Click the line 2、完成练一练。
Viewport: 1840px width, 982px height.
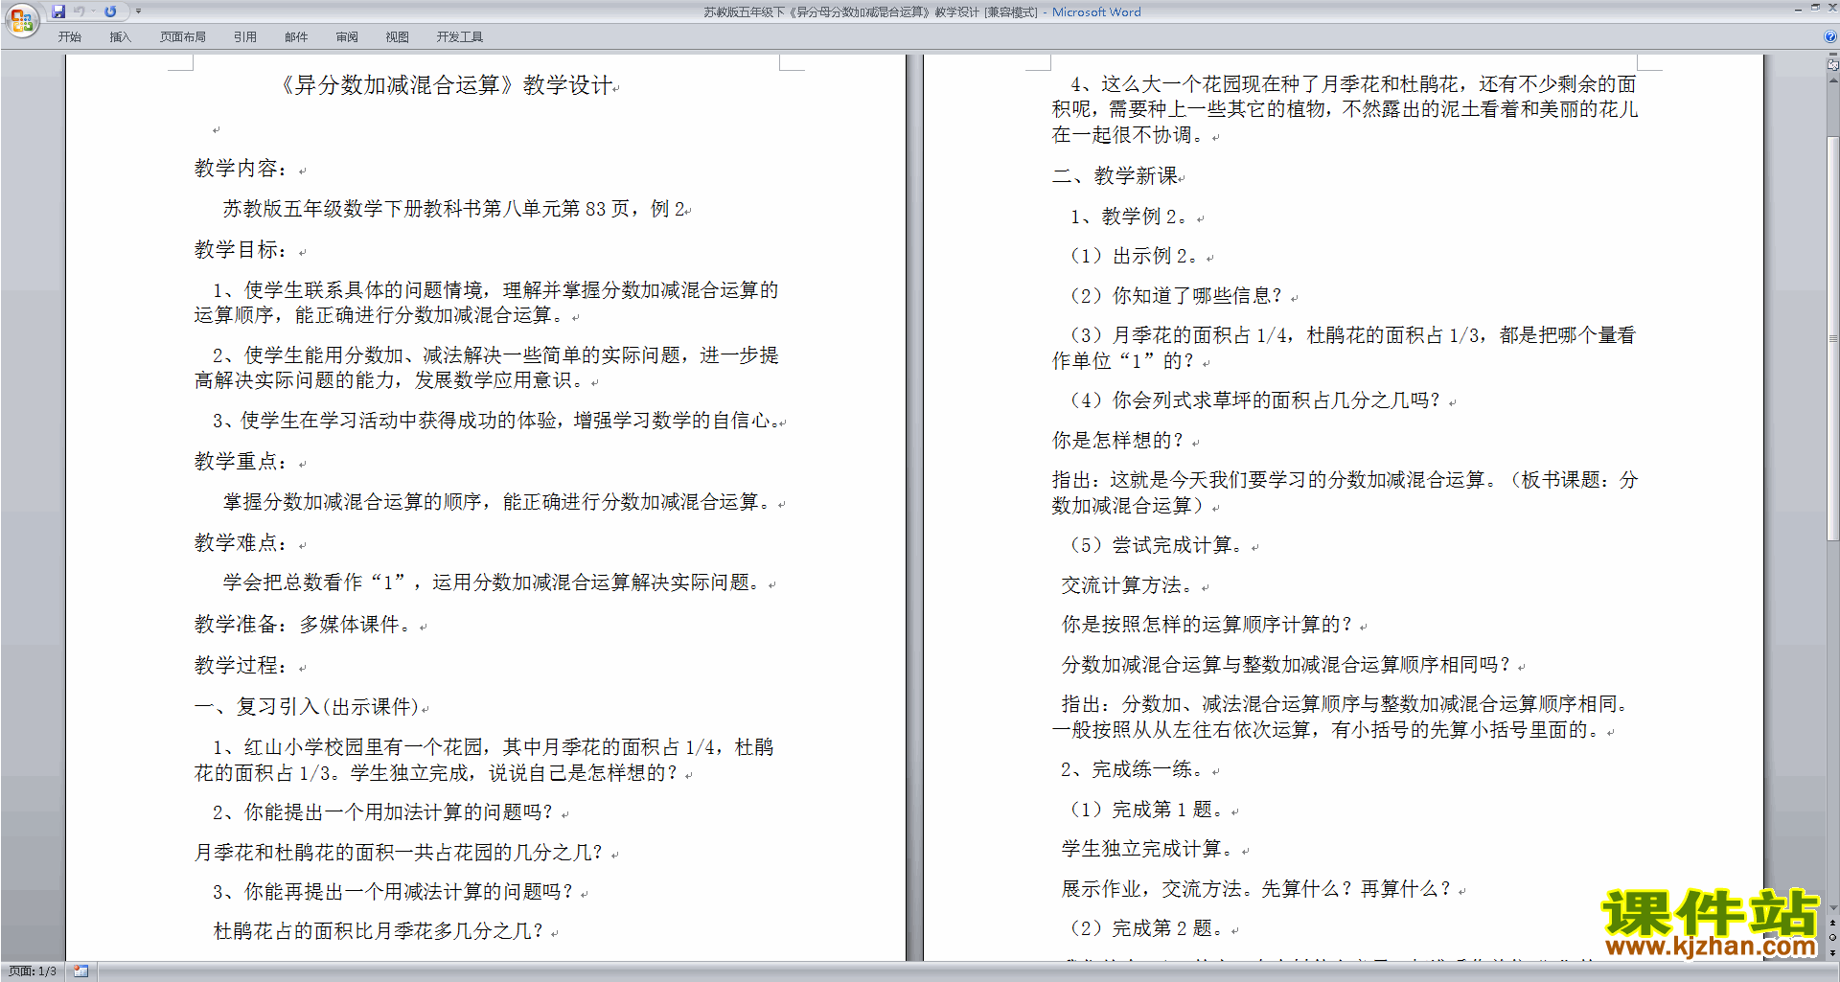pyautogui.click(x=1134, y=769)
